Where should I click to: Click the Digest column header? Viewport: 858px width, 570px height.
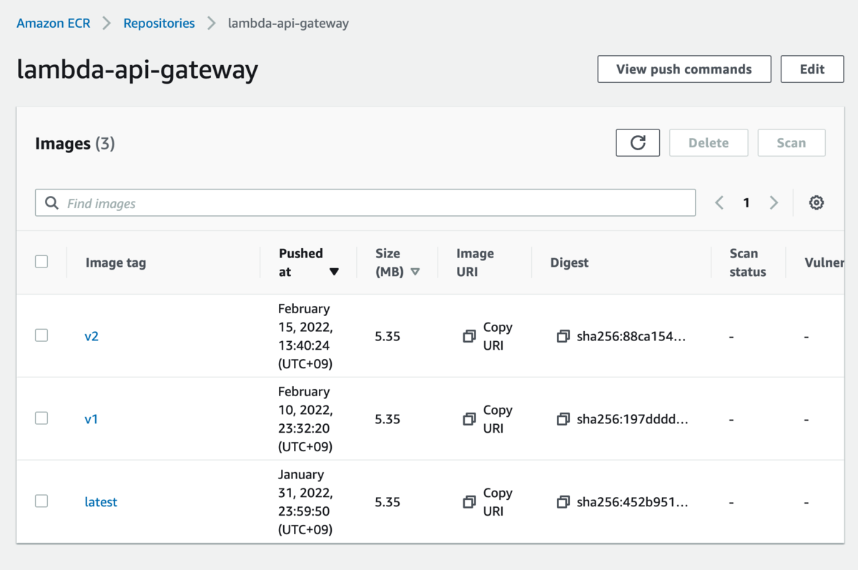[x=569, y=262]
